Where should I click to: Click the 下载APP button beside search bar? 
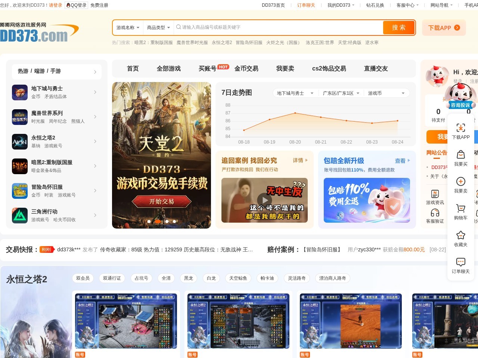click(x=444, y=28)
